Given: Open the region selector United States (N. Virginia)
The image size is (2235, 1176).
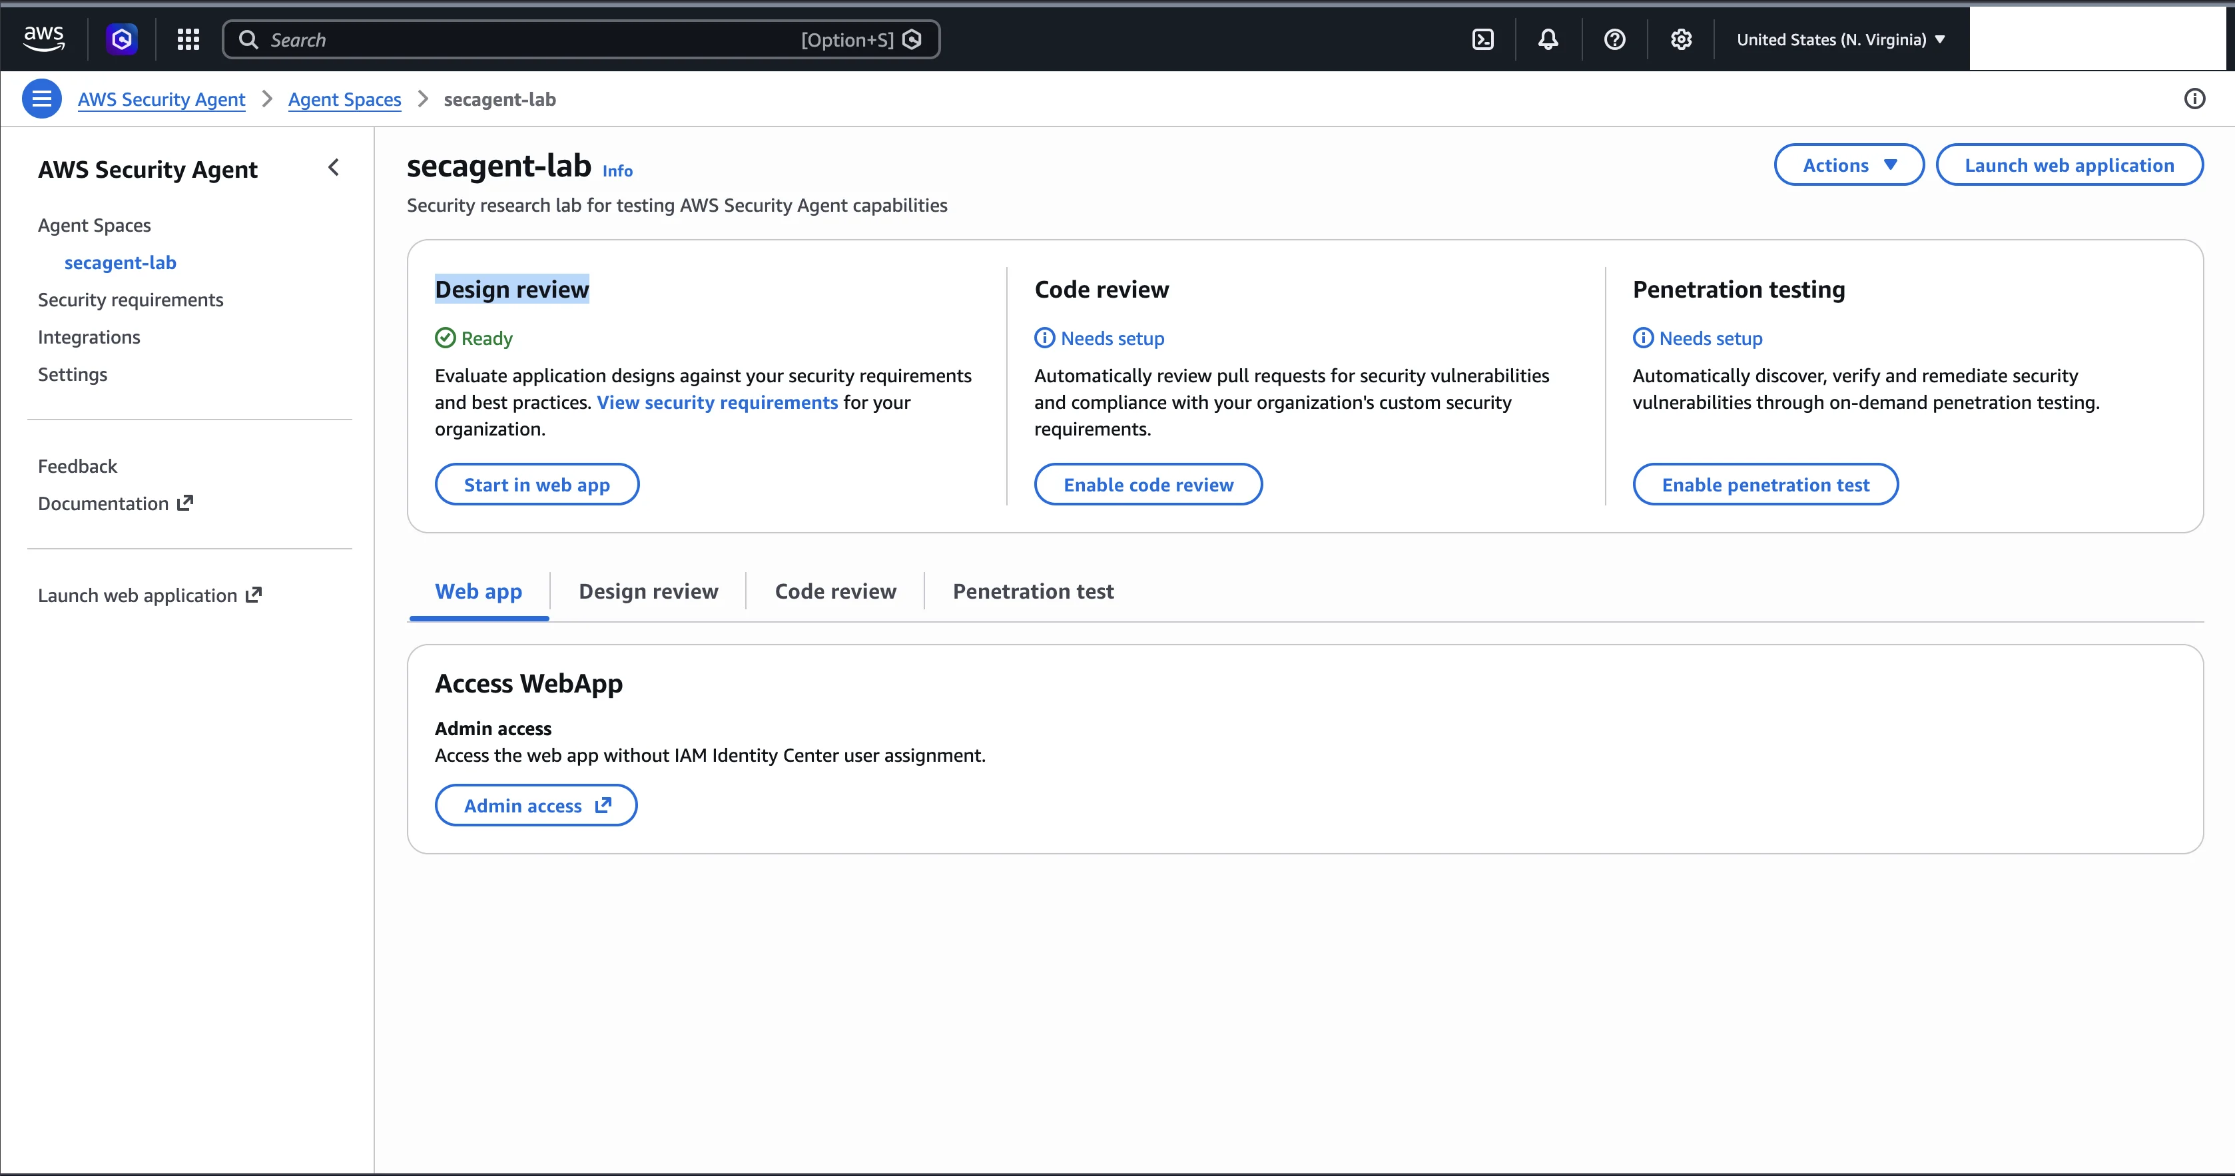Looking at the screenshot, I should coord(1841,40).
